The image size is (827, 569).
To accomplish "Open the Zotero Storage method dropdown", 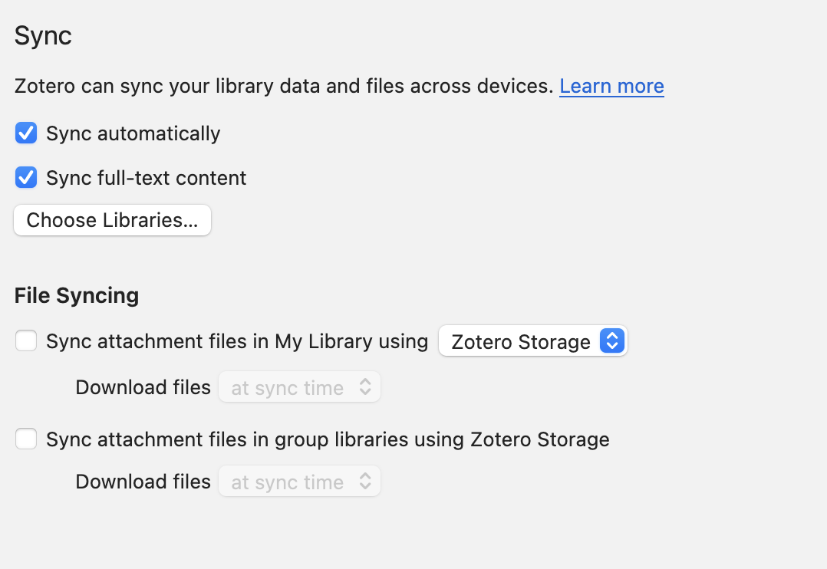I will click(x=533, y=341).
